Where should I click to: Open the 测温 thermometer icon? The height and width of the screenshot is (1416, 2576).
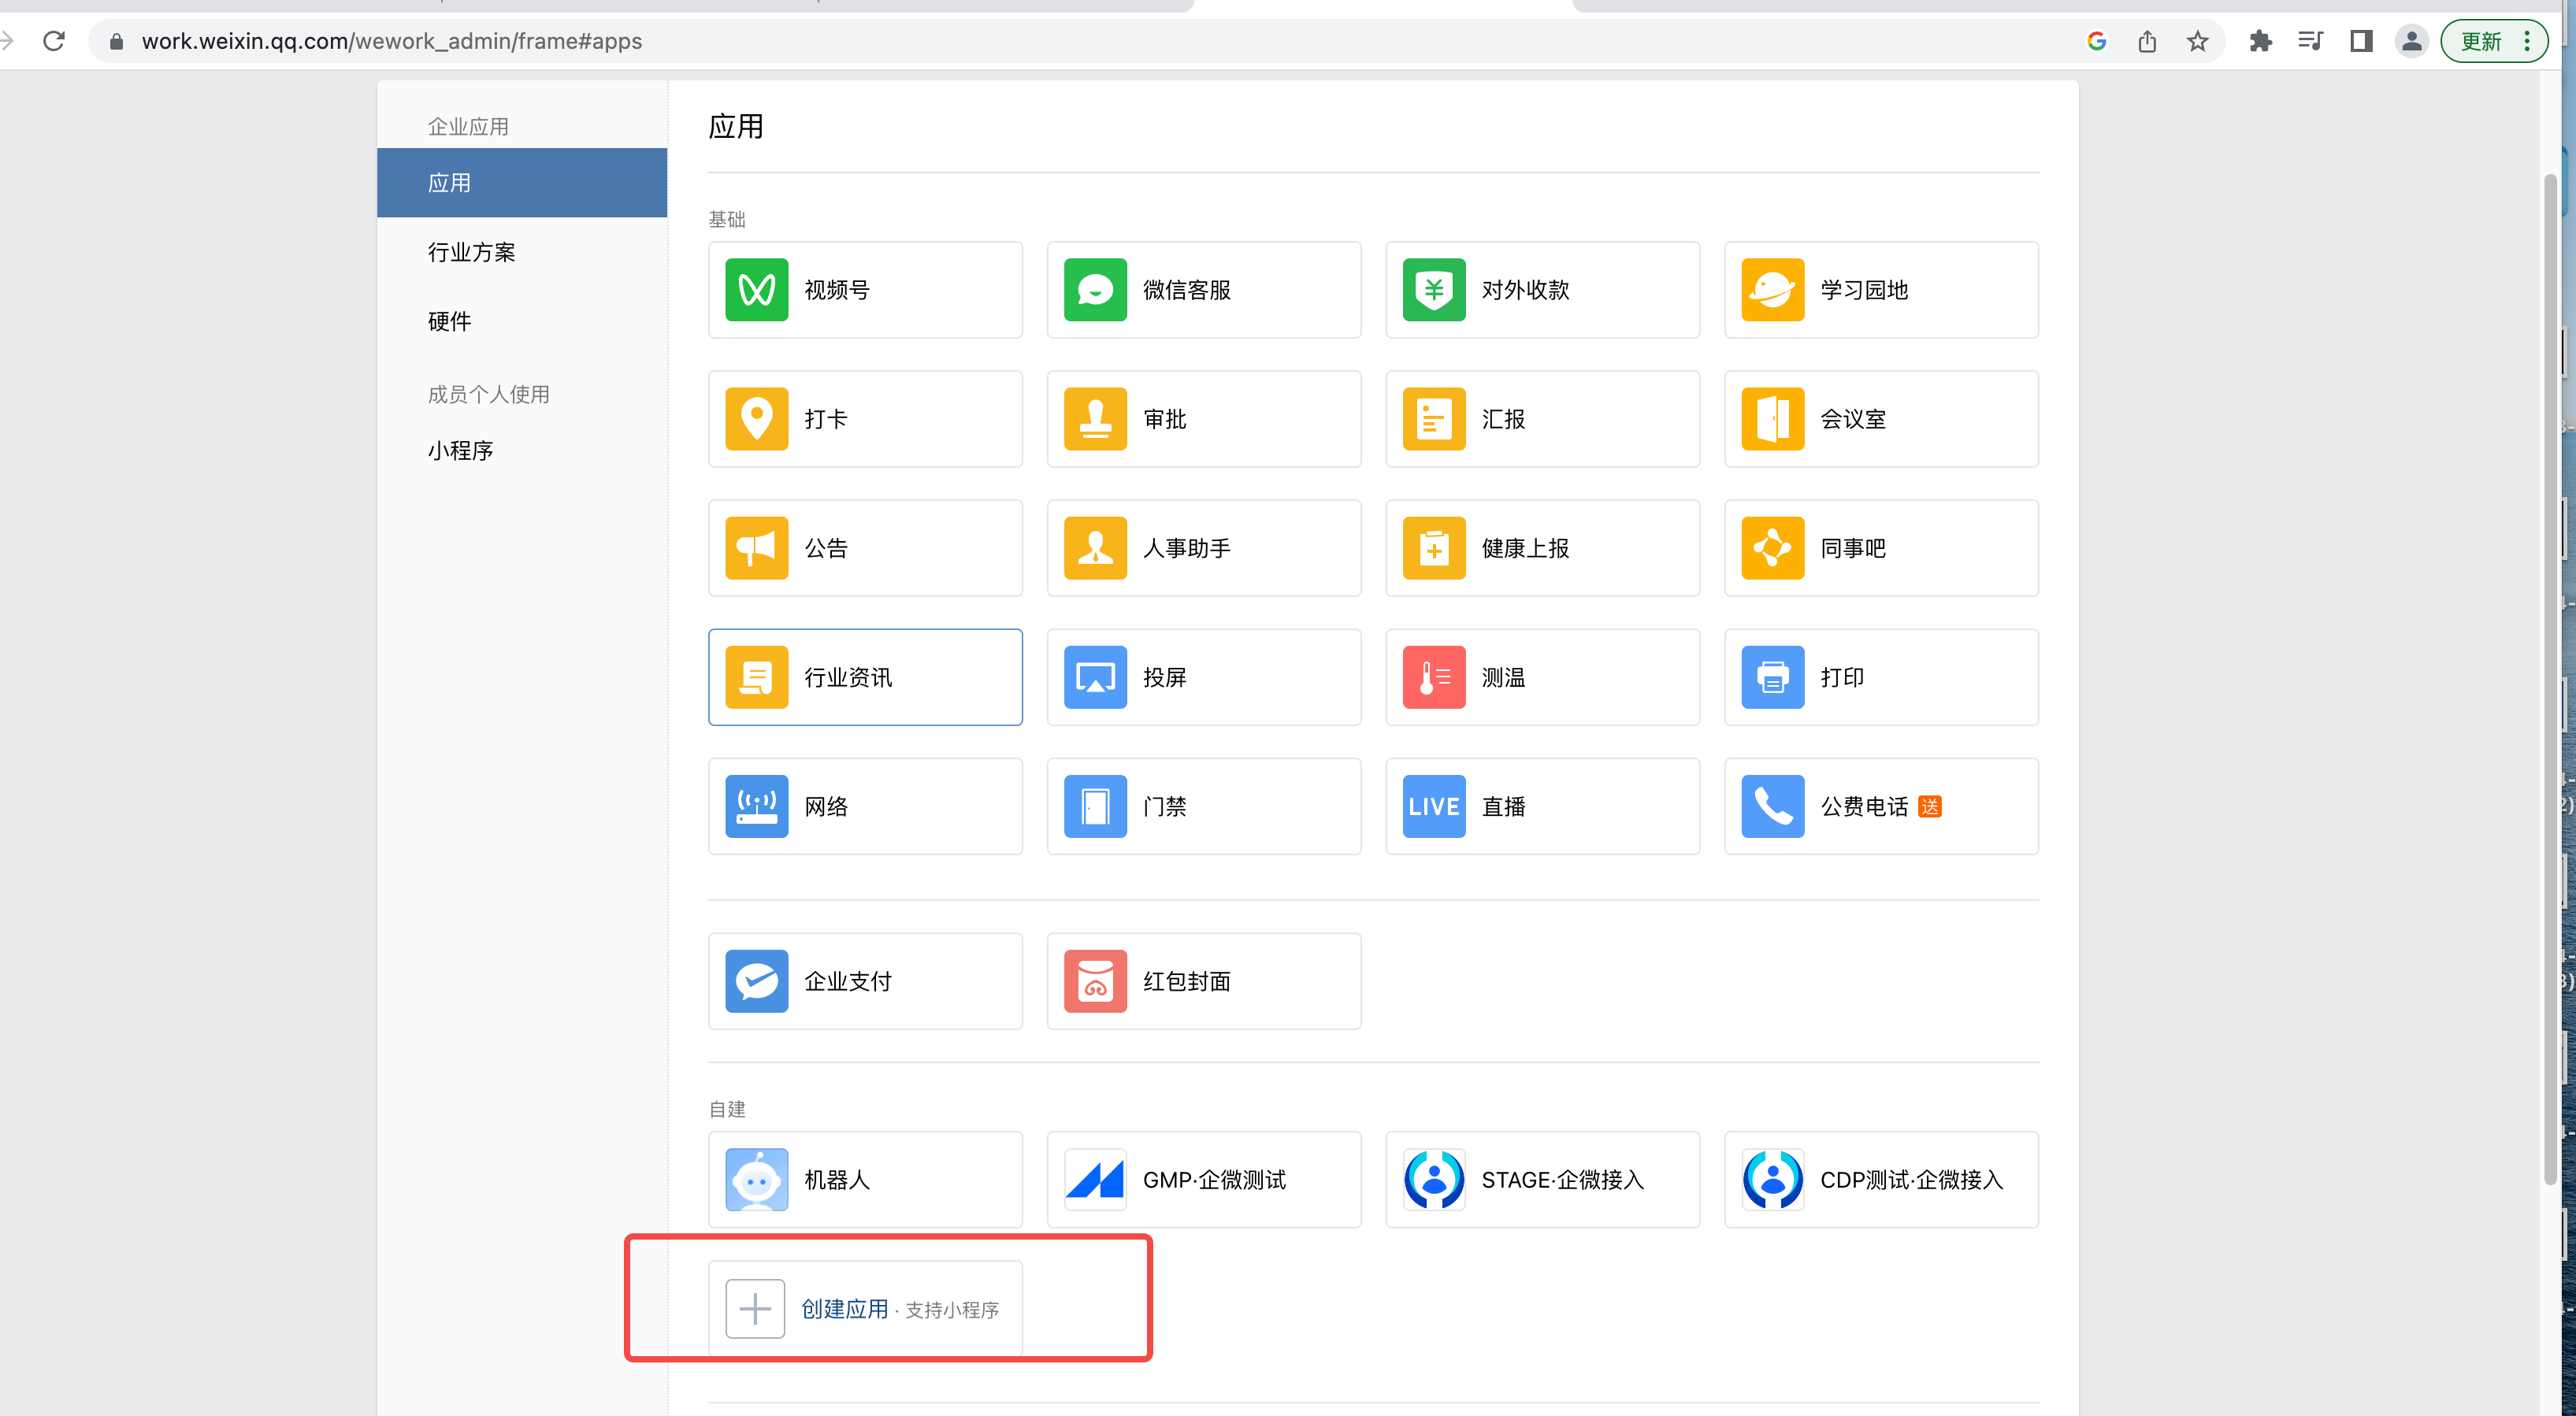(x=1434, y=677)
